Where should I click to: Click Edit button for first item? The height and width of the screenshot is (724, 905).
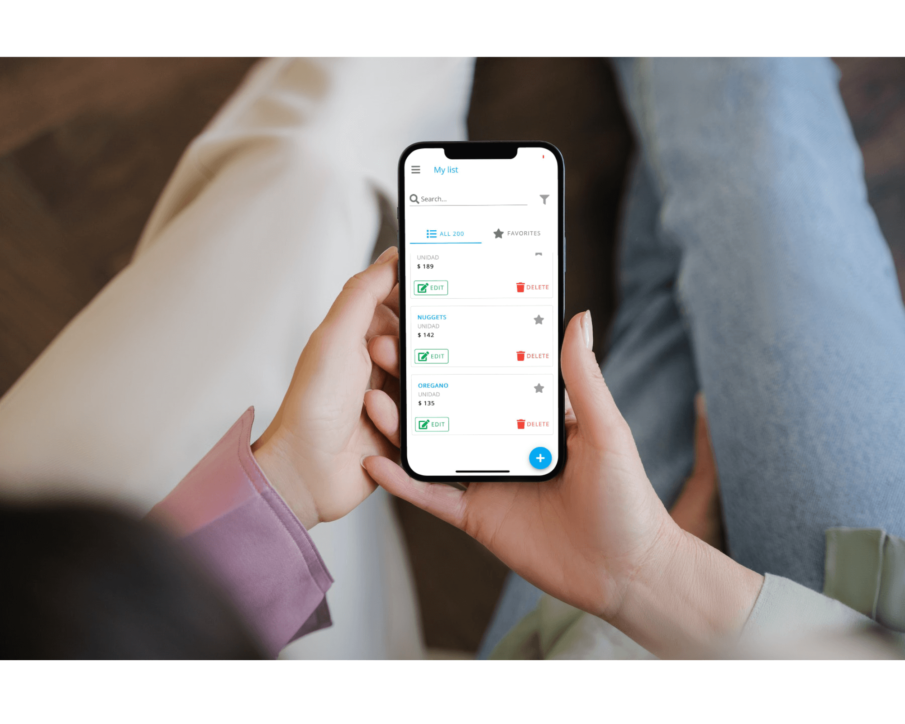click(x=431, y=287)
